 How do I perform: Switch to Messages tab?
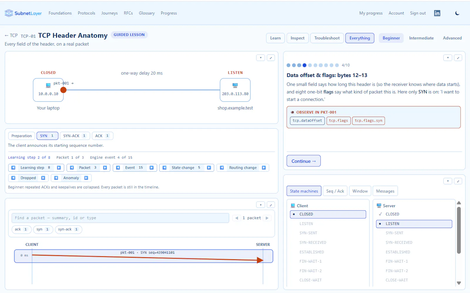click(x=385, y=191)
